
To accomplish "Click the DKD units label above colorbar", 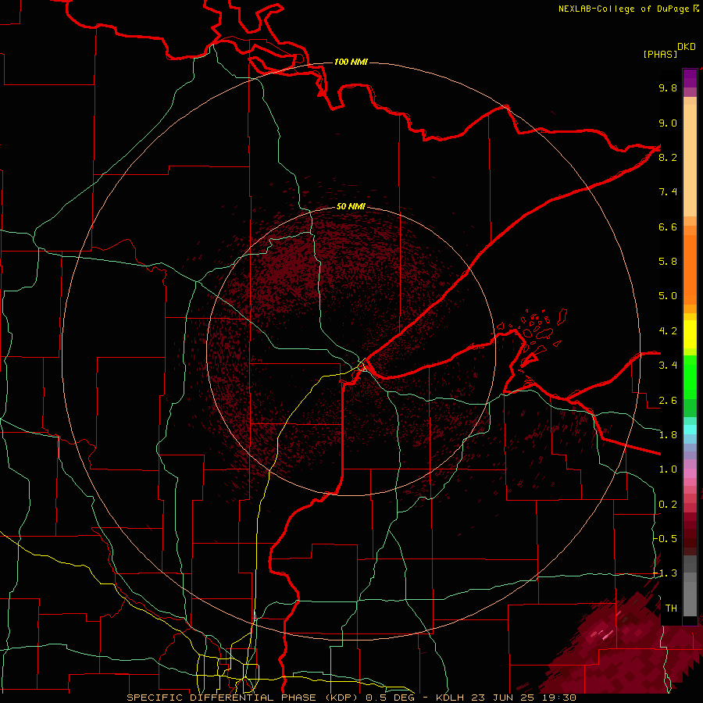I will click(x=687, y=47).
